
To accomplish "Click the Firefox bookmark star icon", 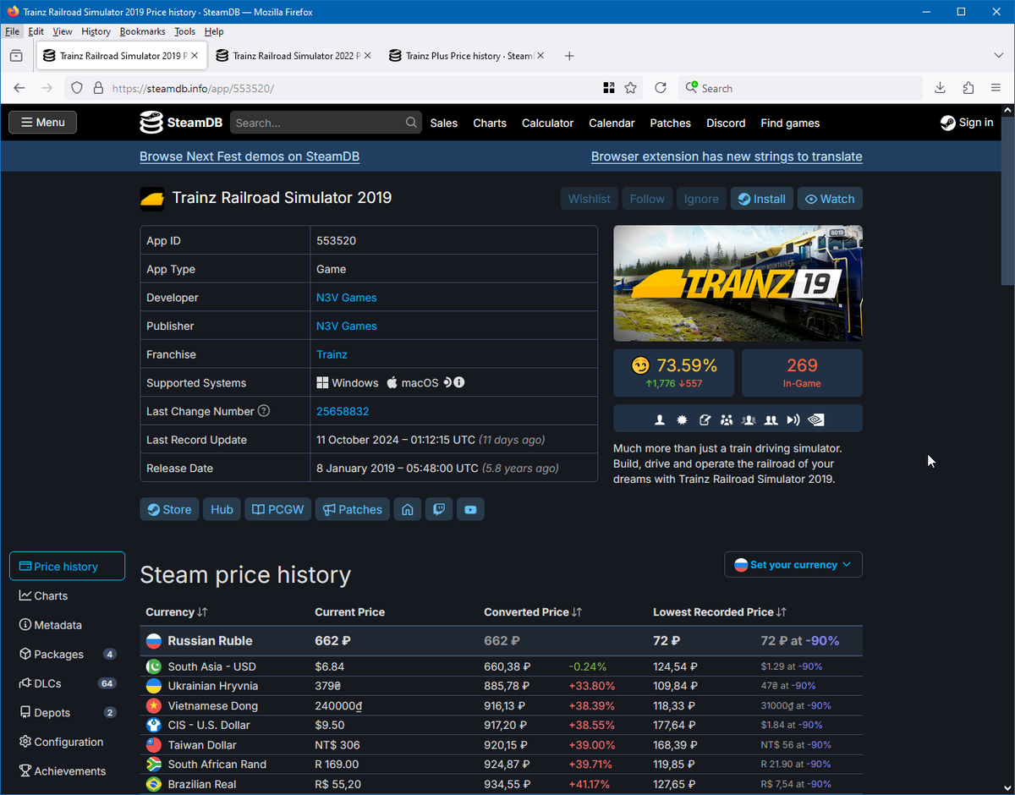I will pyautogui.click(x=630, y=88).
